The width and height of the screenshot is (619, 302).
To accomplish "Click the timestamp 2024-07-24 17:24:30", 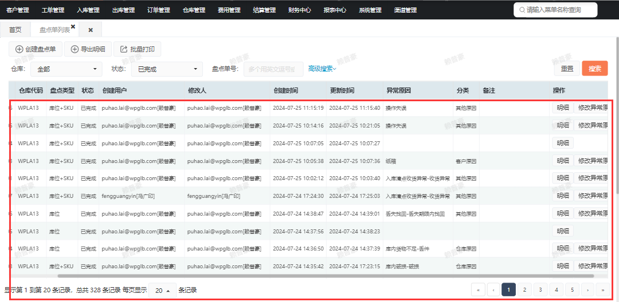I will 298,196.
